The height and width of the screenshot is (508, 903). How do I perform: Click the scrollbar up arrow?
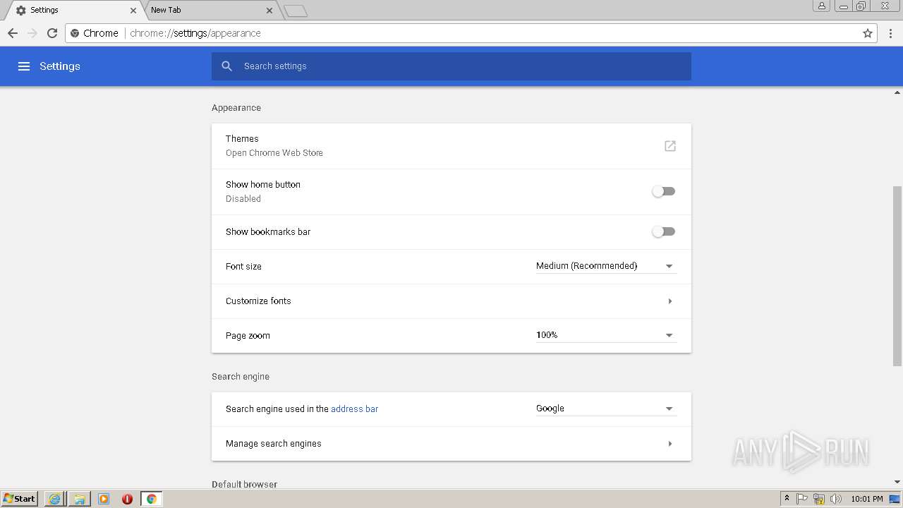(x=897, y=92)
